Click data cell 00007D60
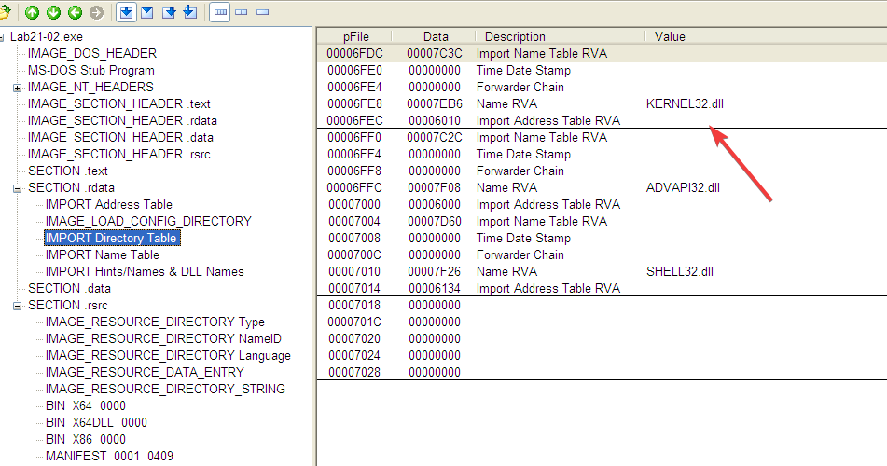 coord(435,221)
